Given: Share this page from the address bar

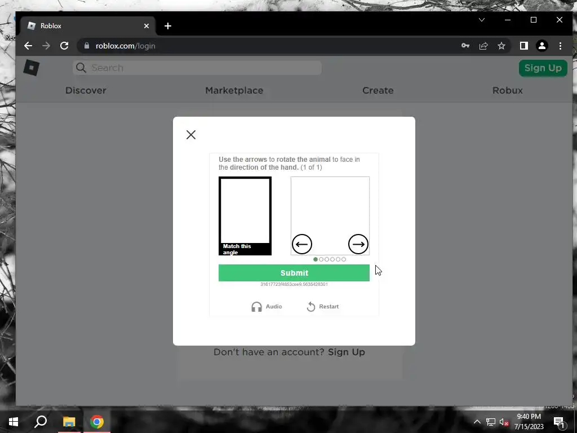Looking at the screenshot, I should pyautogui.click(x=483, y=46).
